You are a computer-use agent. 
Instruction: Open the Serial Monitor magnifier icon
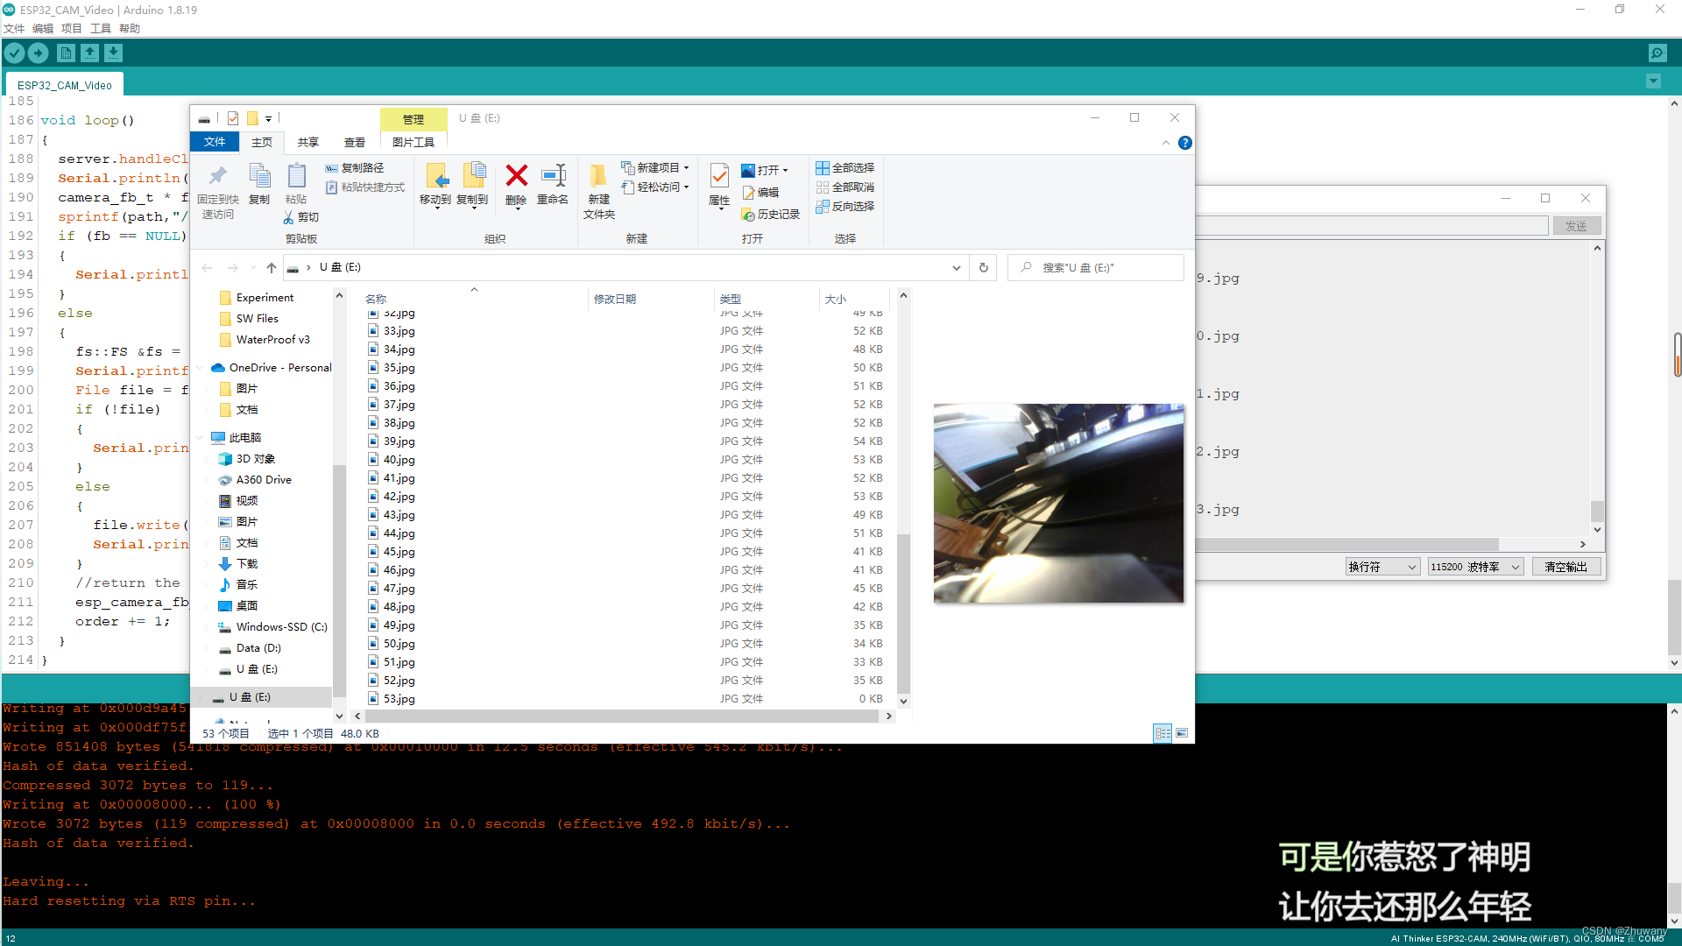[x=1657, y=53]
